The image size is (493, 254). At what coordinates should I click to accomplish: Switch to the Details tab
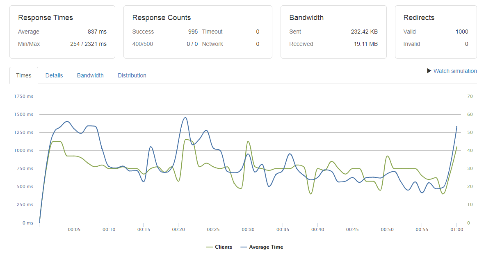point(54,75)
